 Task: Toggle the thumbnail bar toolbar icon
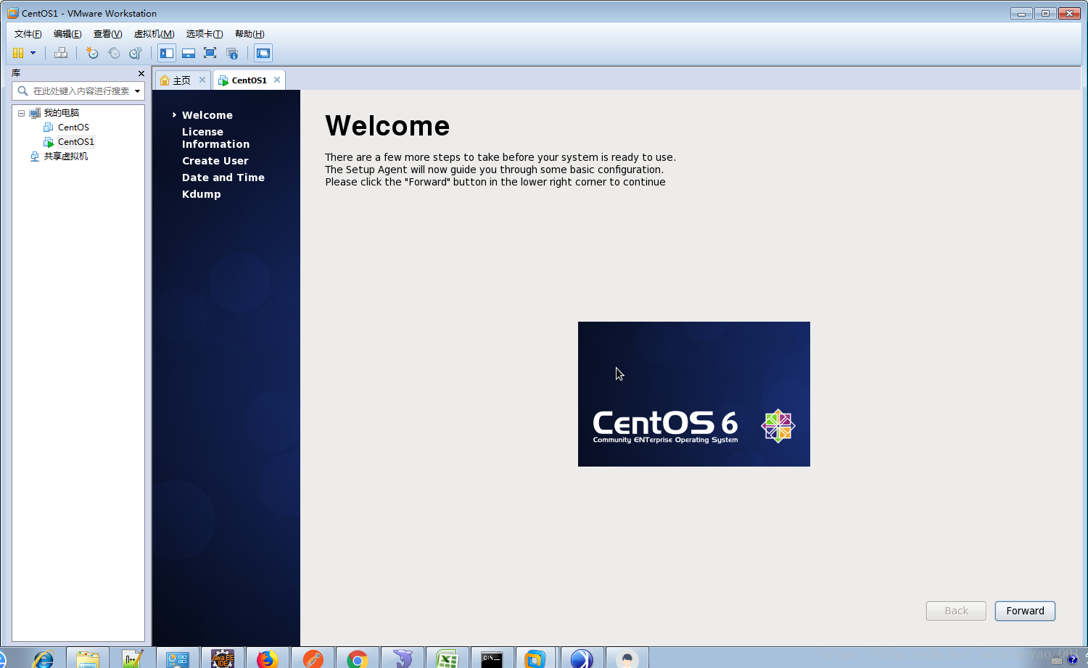point(189,53)
